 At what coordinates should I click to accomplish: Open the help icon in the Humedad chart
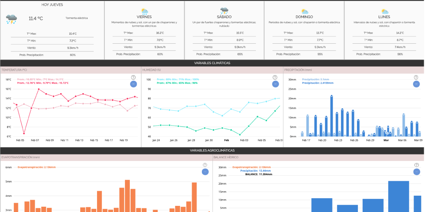click(275, 77)
